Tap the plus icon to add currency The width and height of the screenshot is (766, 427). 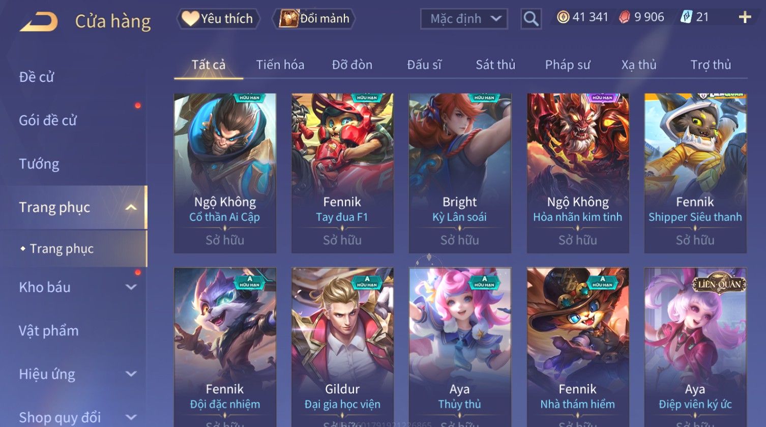point(745,17)
